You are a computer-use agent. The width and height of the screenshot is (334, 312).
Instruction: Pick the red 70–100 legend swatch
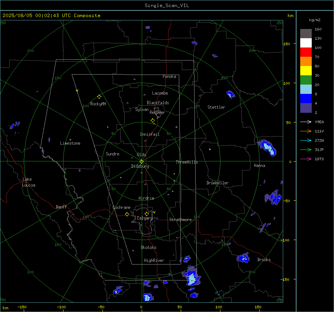pyautogui.click(x=306, y=52)
